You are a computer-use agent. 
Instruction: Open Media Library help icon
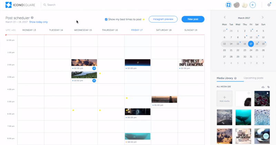pos(235,78)
